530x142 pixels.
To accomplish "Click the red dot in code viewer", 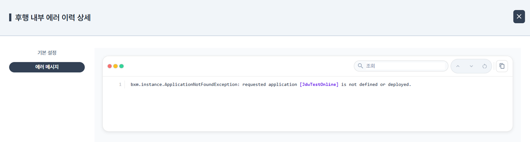I will (x=110, y=66).
